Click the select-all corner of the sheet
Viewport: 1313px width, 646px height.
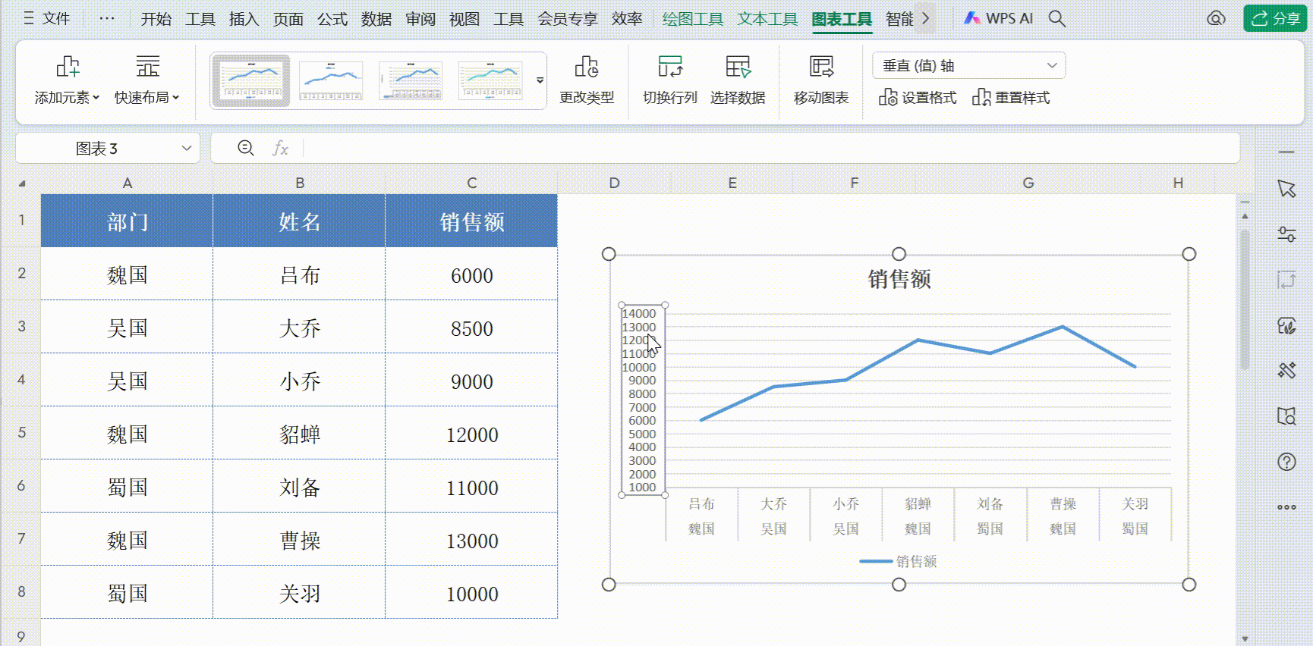click(21, 183)
